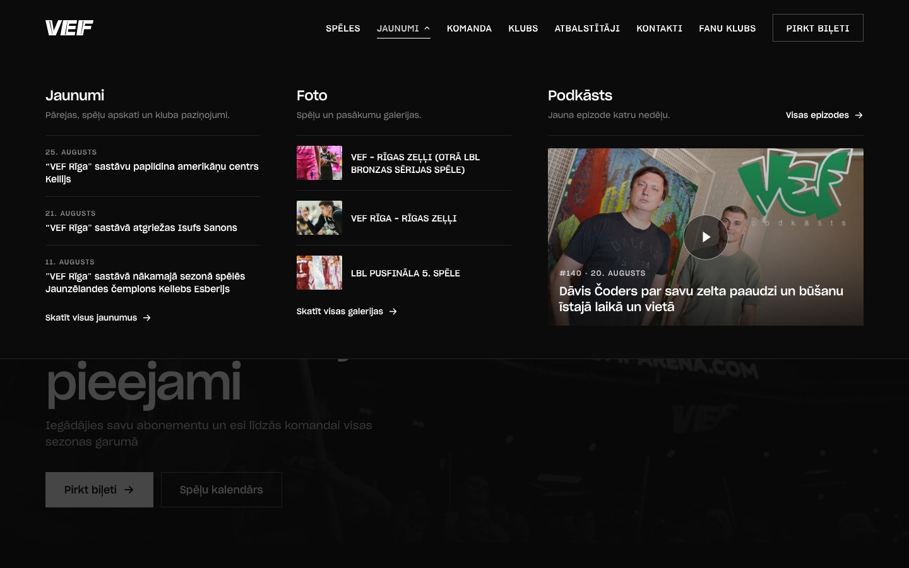Click 'Spēļu un pasākumu galerijas.' text

tap(359, 115)
